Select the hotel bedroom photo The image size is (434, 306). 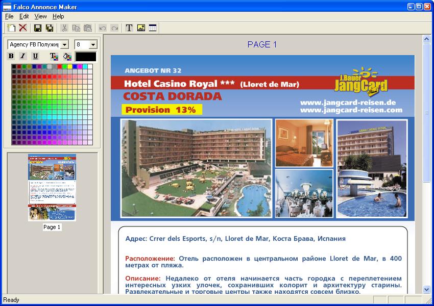pyautogui.click(x=304, y=143)
